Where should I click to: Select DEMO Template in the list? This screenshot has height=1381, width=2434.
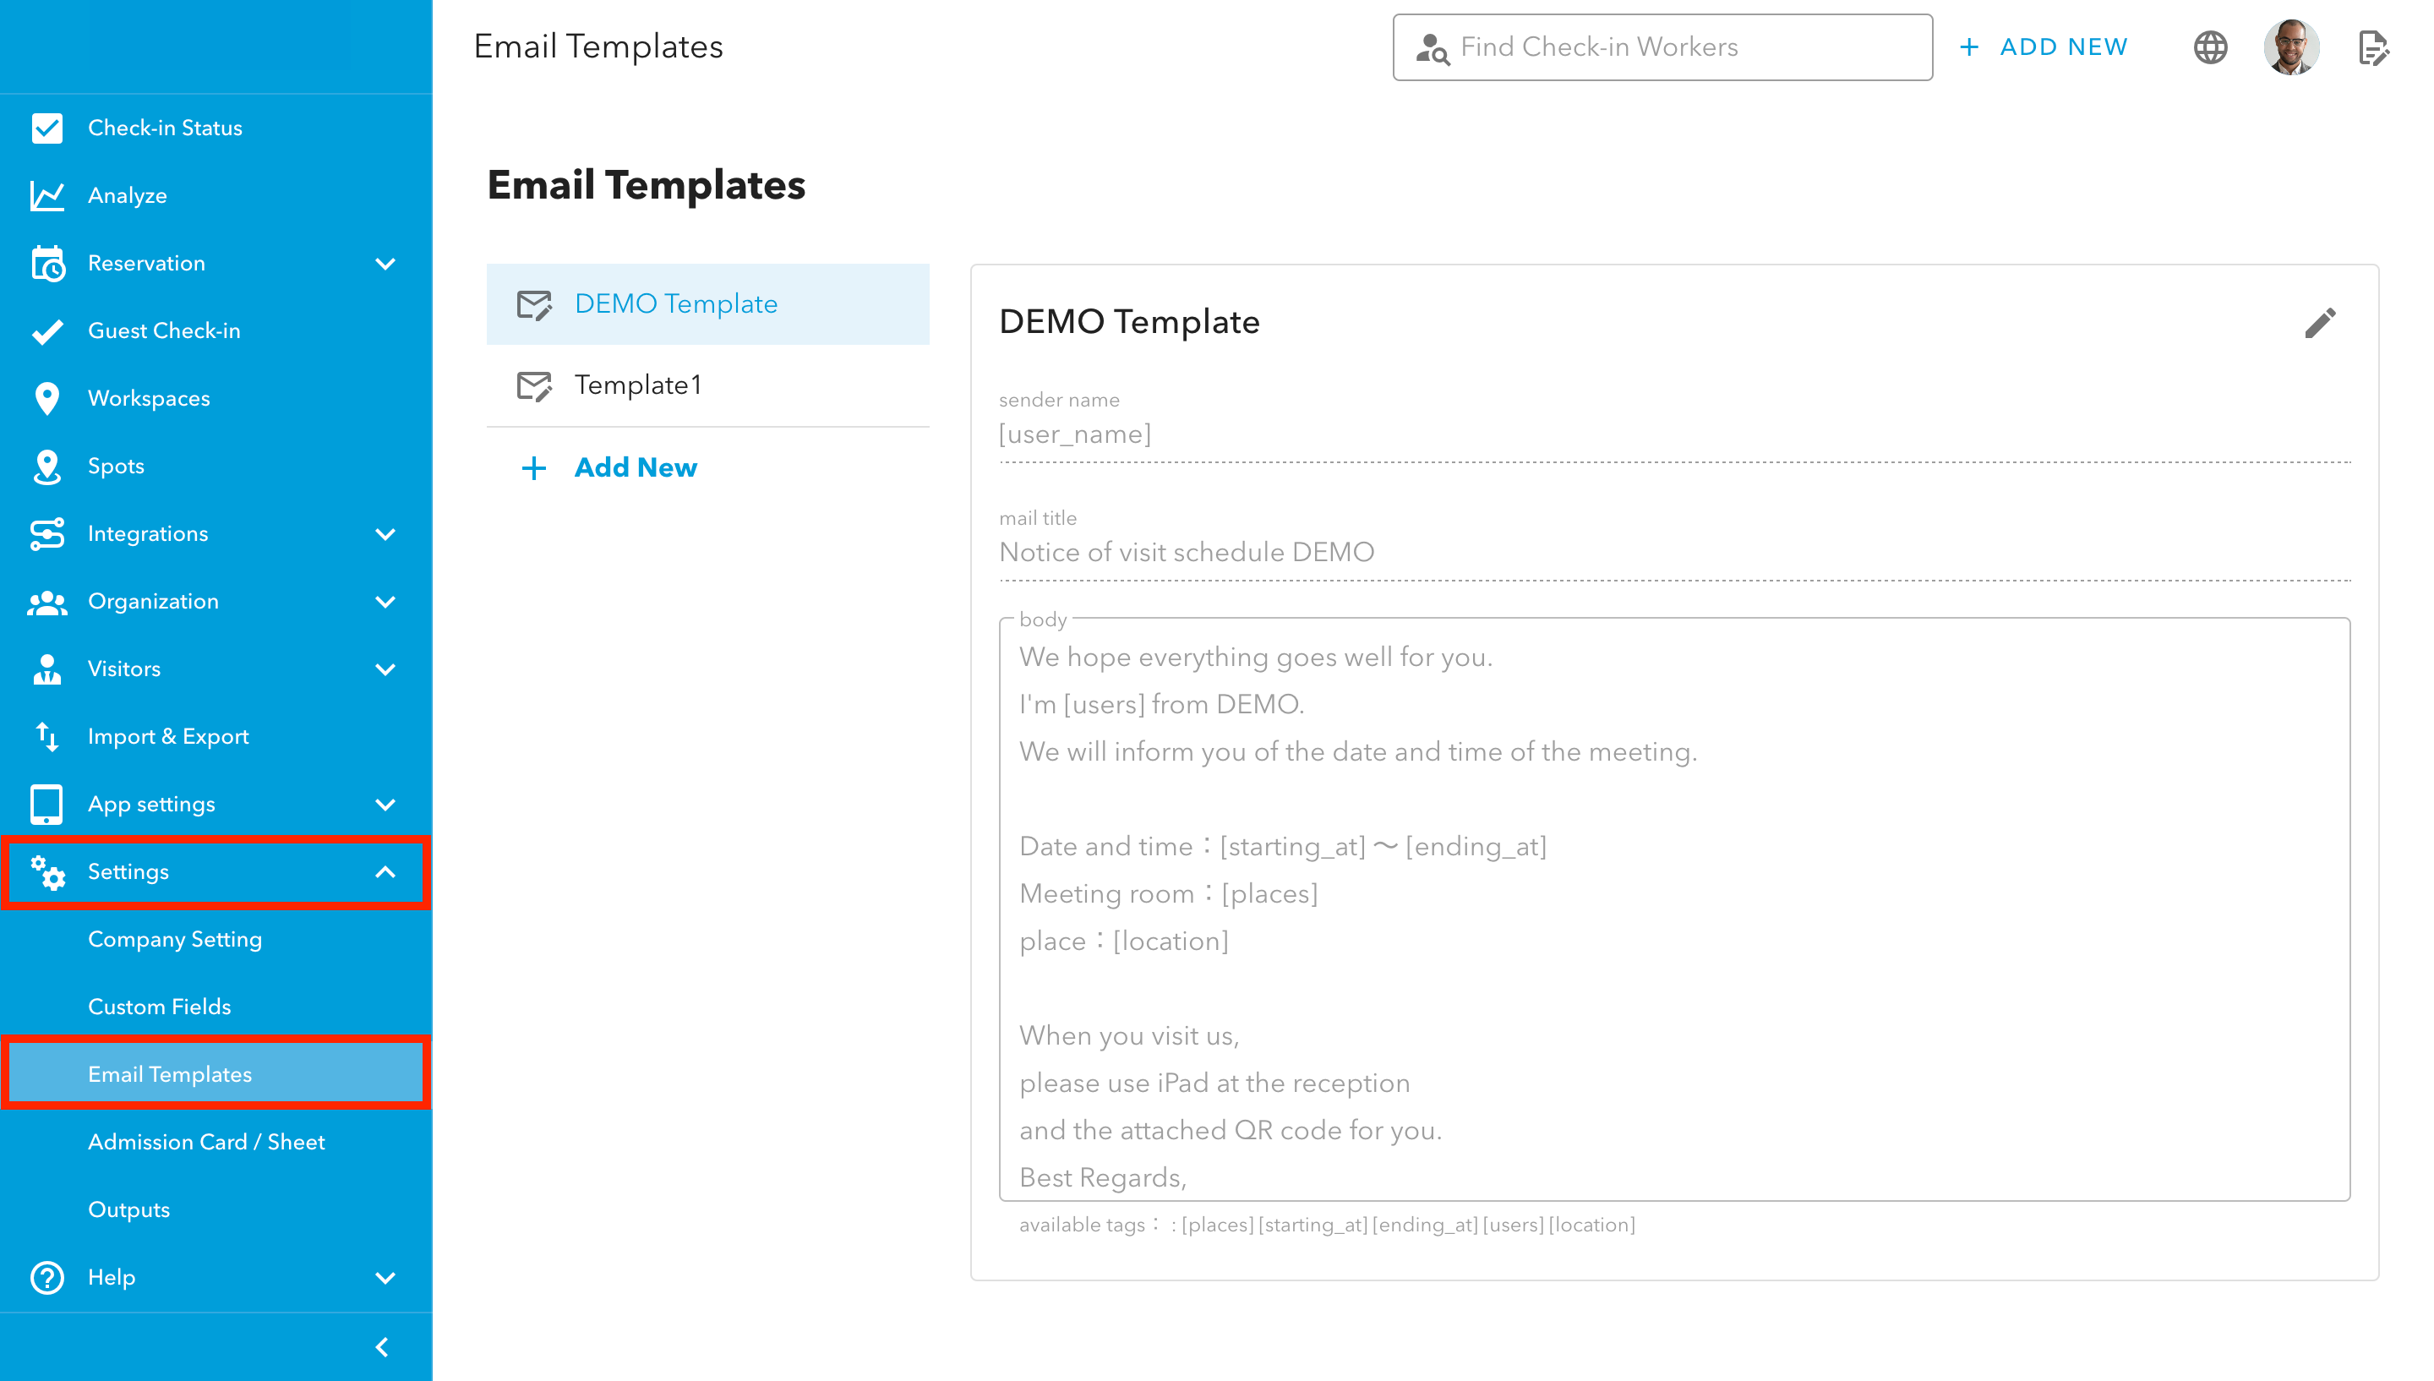point(707,304)
